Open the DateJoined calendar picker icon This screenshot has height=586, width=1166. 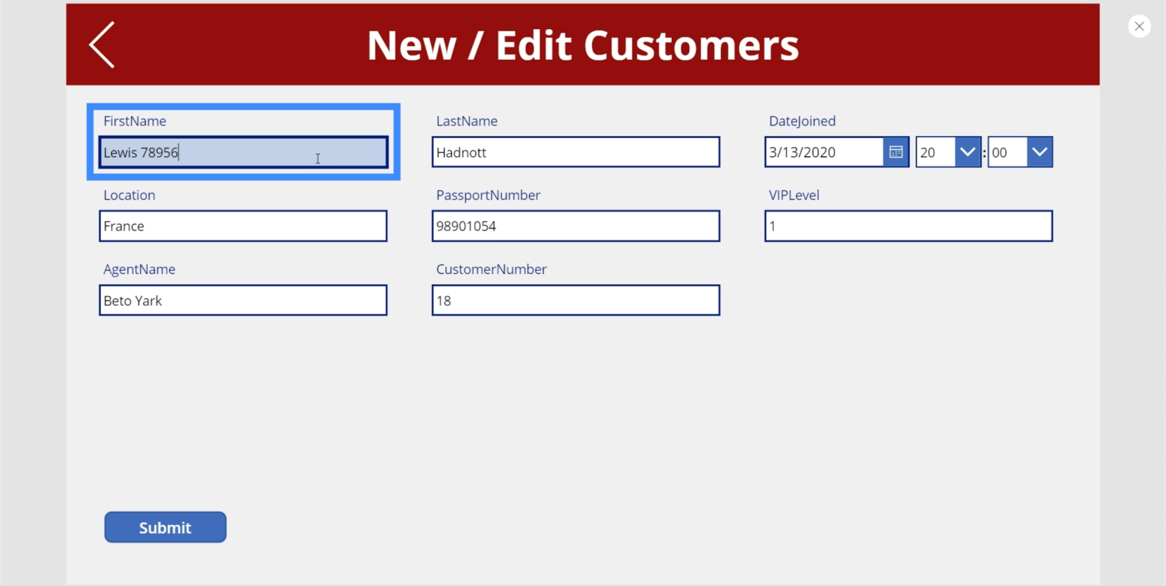(x=896, y=152)
